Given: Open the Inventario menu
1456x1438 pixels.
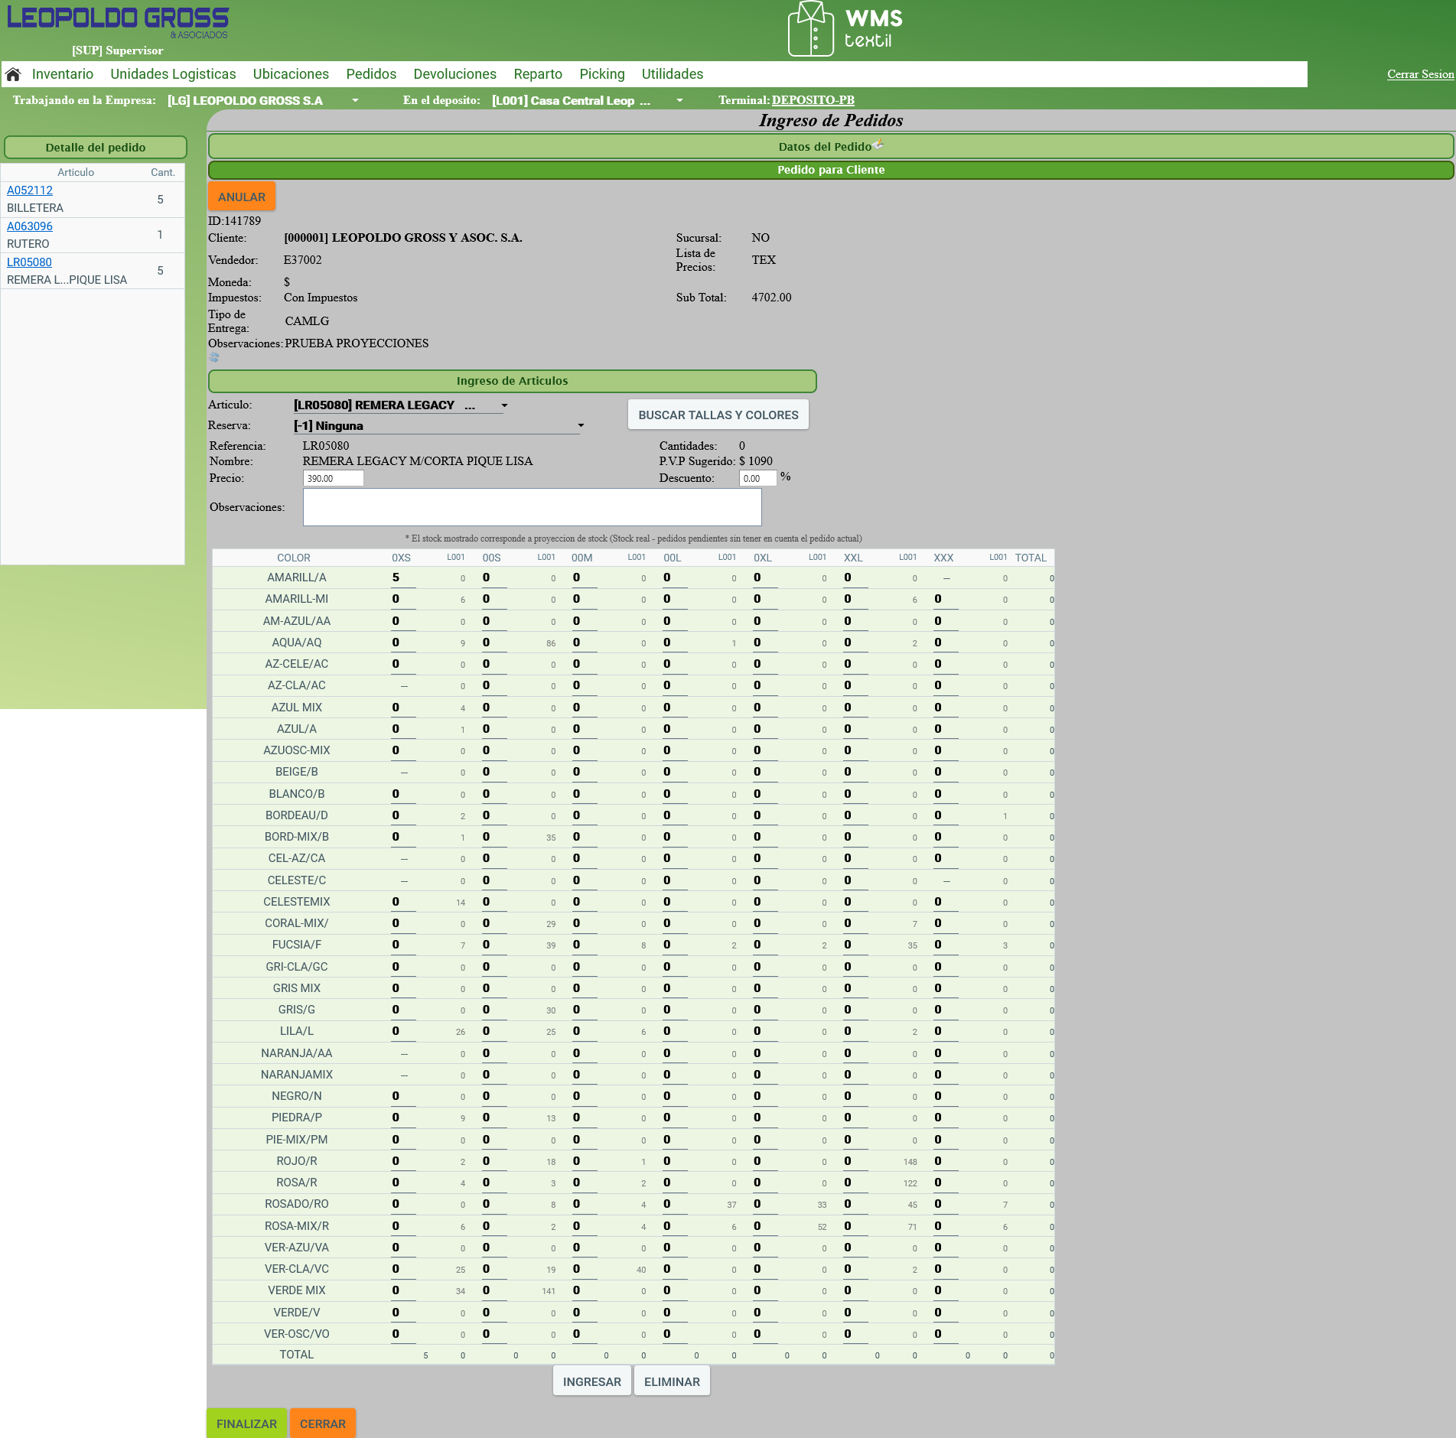Looking at the screenshot, I should point(63,74).
